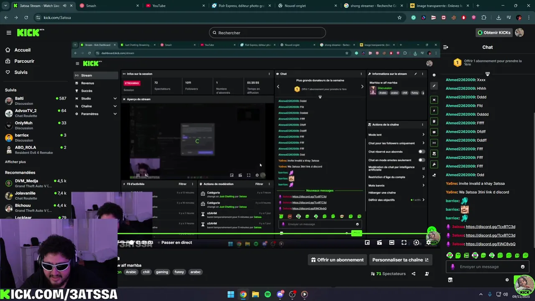This screenshot has height=301, width=535.
Task: Click the Rechercher search field
Action: [x=267, y=33]
